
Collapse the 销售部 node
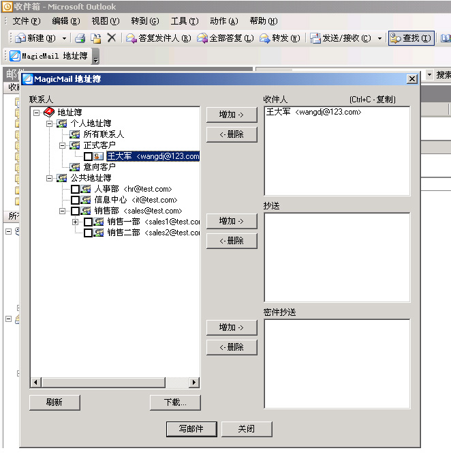pos(62,211)
